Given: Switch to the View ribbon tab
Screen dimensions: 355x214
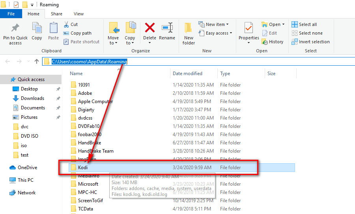Looking at the screenshot, I should 78,14.
